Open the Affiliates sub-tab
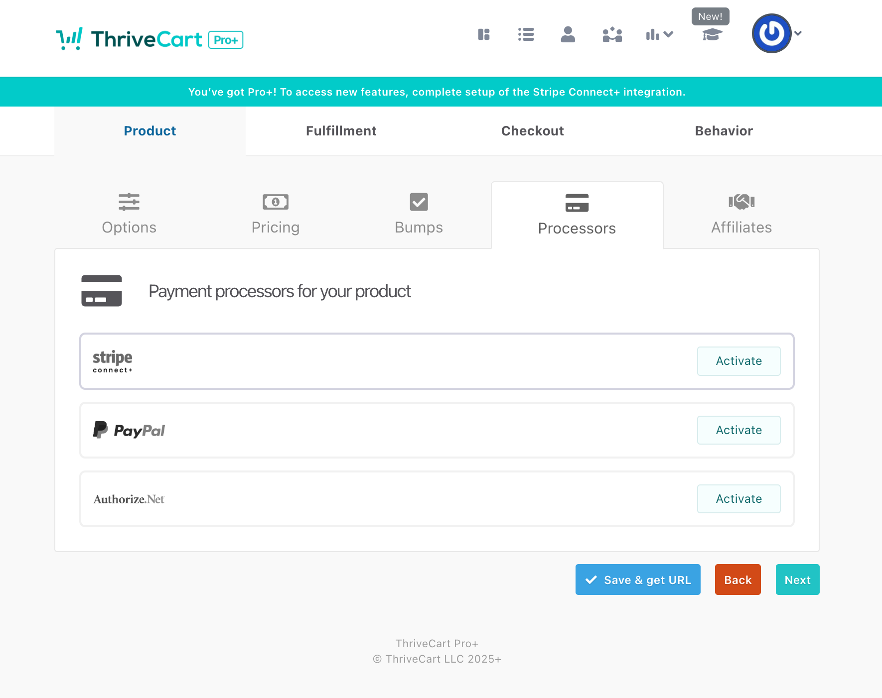The height and width of the screenshot is (698, 882). [741, 214]
